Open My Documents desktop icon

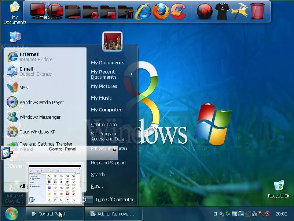pos(15,13)
